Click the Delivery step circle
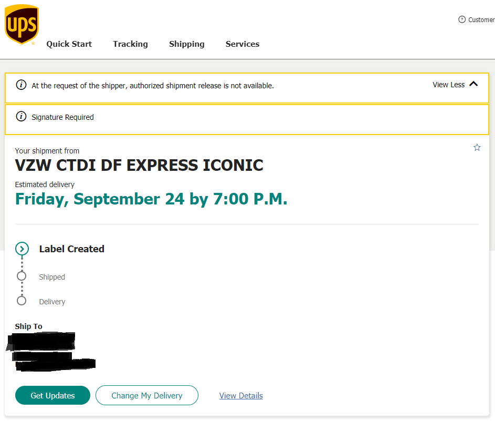 (22, 301)
